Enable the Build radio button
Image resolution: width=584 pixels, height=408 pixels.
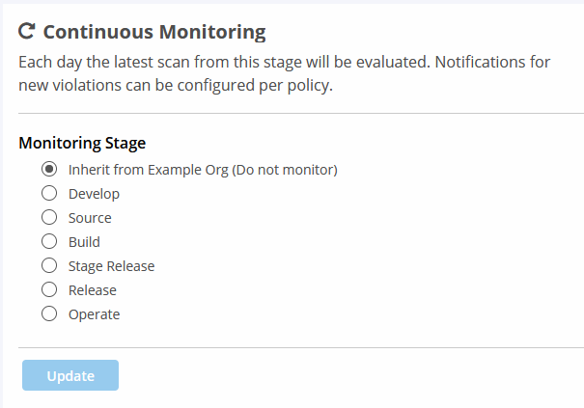[x=49, y=241]
